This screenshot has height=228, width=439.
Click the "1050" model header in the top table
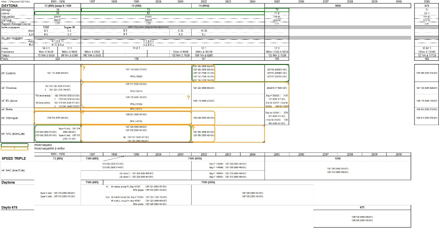pos(338,6)
